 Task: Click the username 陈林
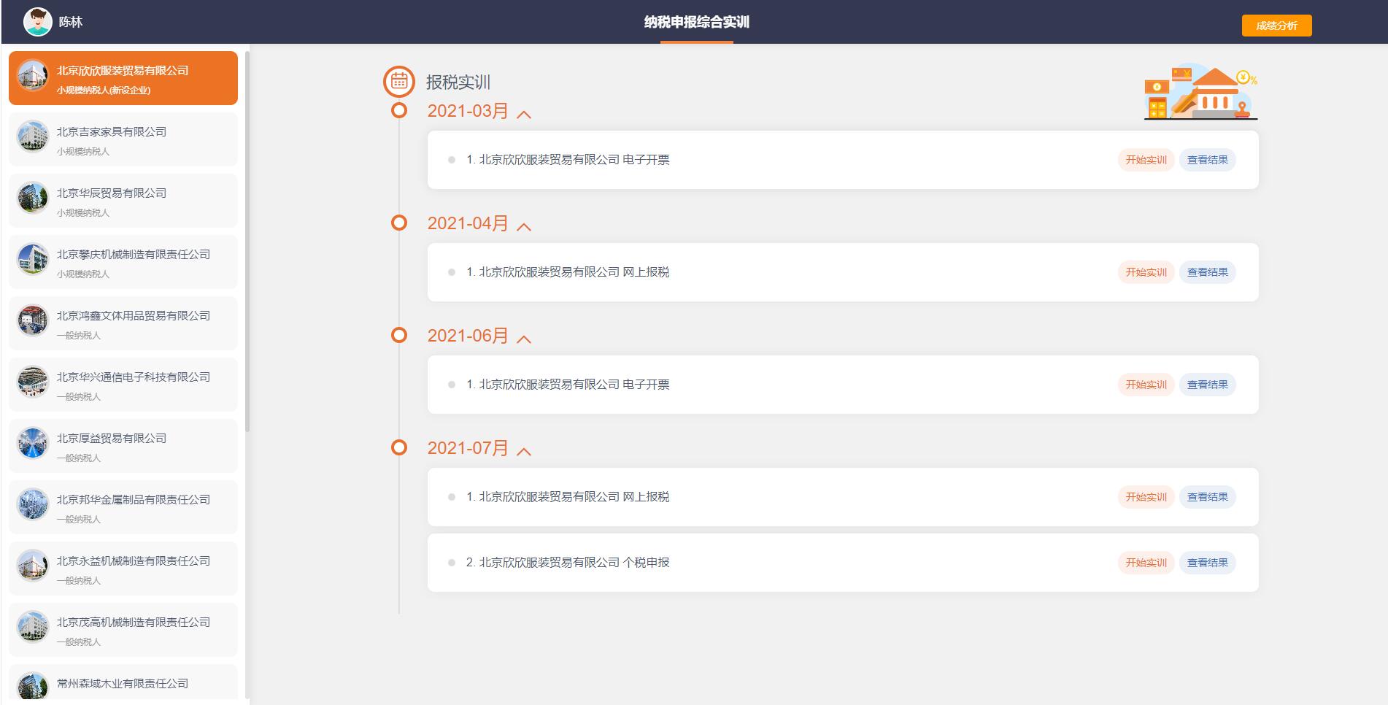tap(71, 22)
